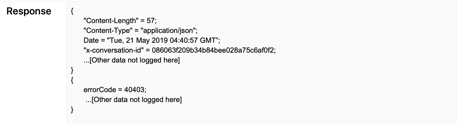Click the Response label

pyautogui.click(x=29, y=11)
